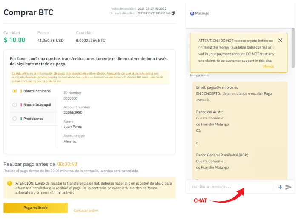Click the plus attachment icon in chat
Image resolution: width=298 pixels, height=220 pixels.
(x=280, y=187)
